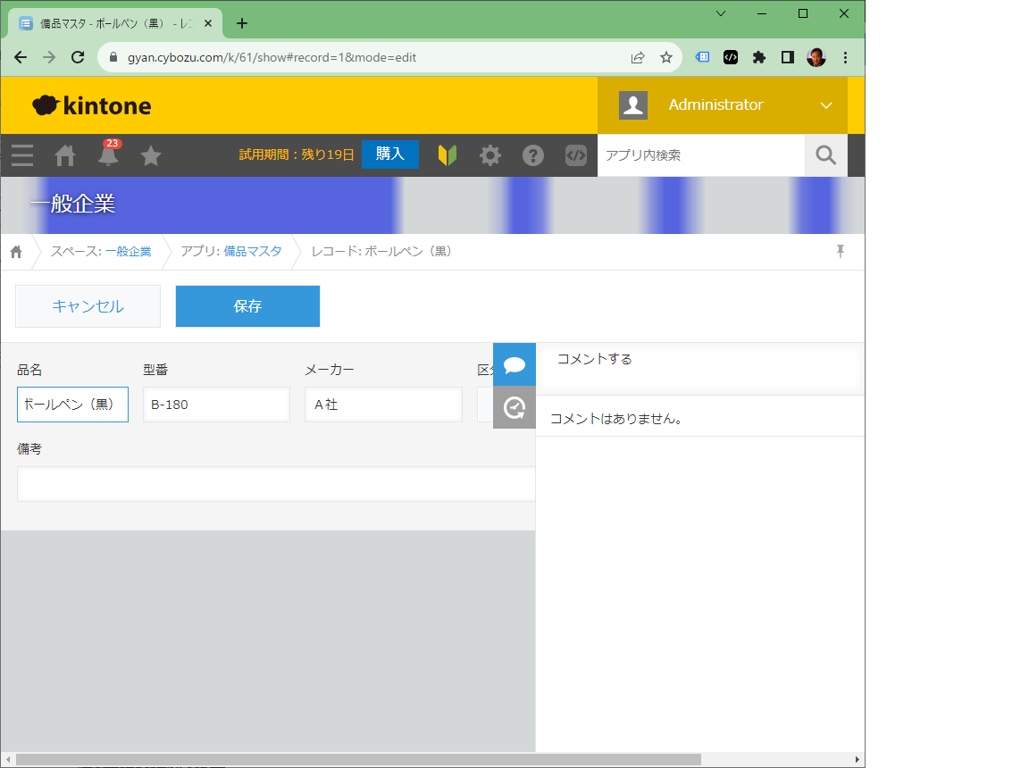Switch to the comments tab icon

pos(514,364)
